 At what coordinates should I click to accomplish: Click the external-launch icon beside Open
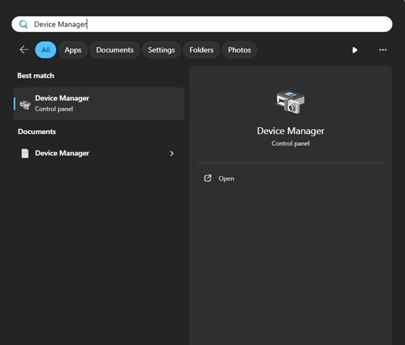coord(208,179)
